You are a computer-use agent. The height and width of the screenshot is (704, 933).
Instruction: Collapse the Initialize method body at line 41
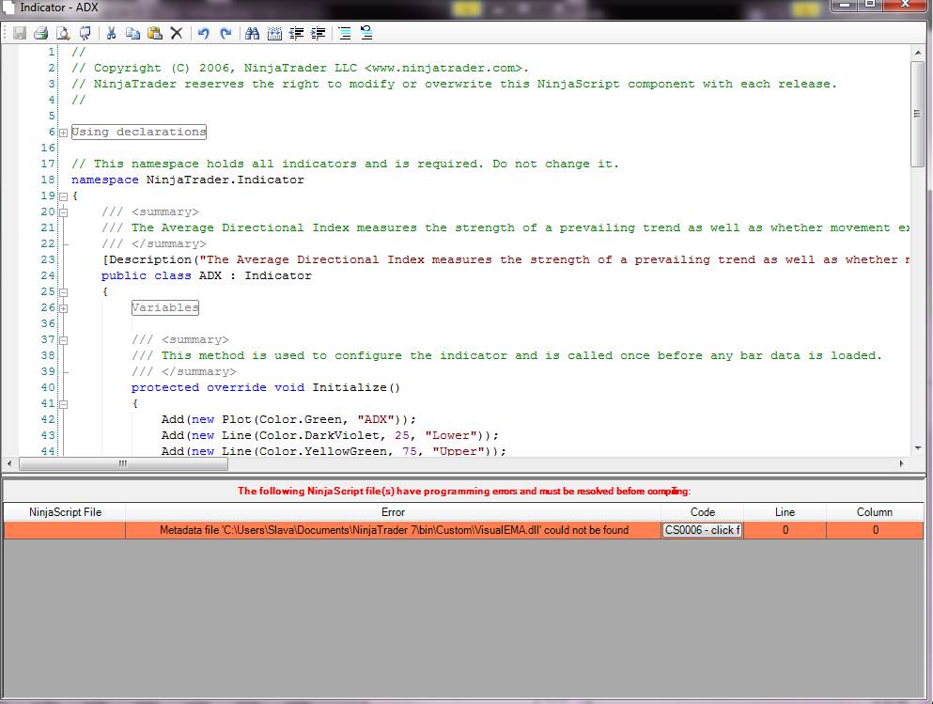pyautogui.click(x=63, y=403)
